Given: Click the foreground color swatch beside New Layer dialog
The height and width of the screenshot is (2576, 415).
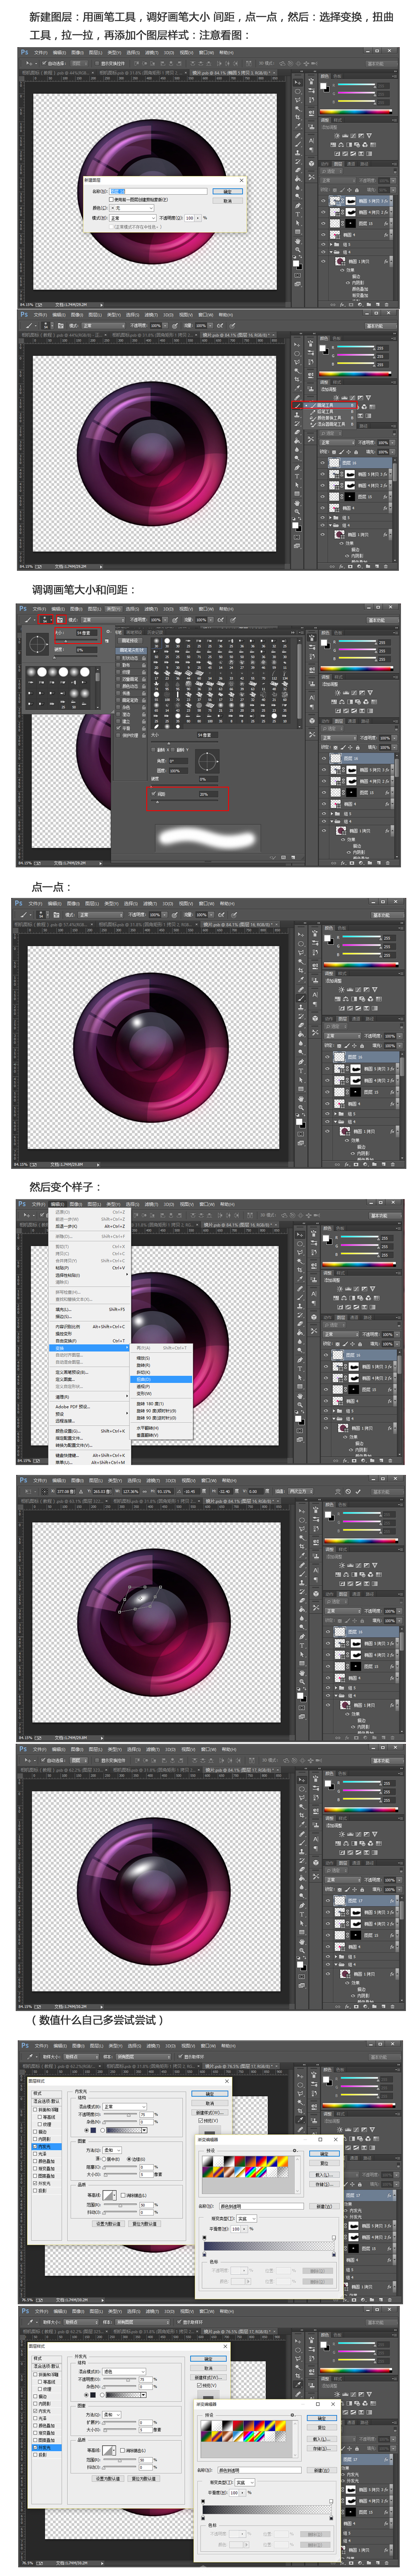Looking at the screenshot, I should 296,264.
